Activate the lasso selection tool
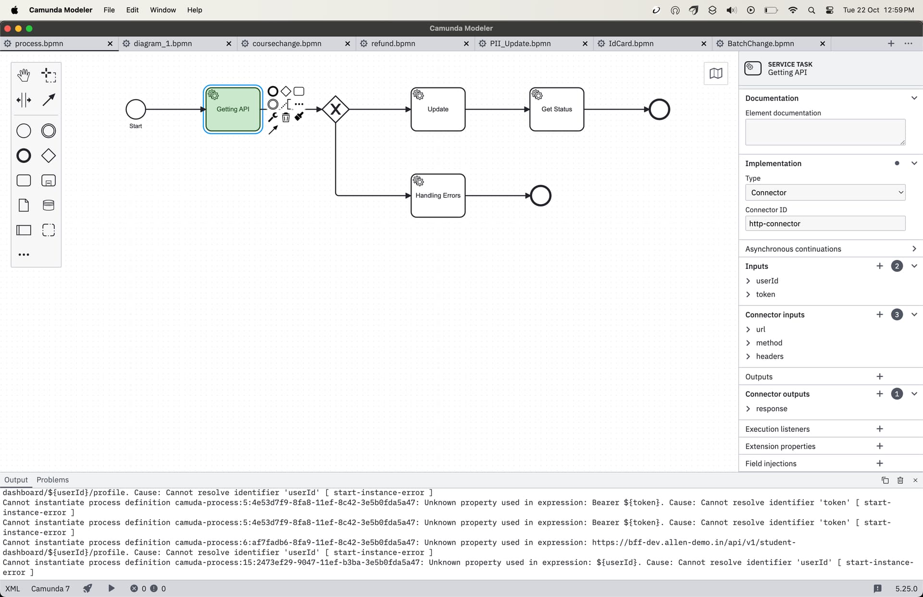The height and width of the screenshot is (597, 923). (x=49, y=75)
